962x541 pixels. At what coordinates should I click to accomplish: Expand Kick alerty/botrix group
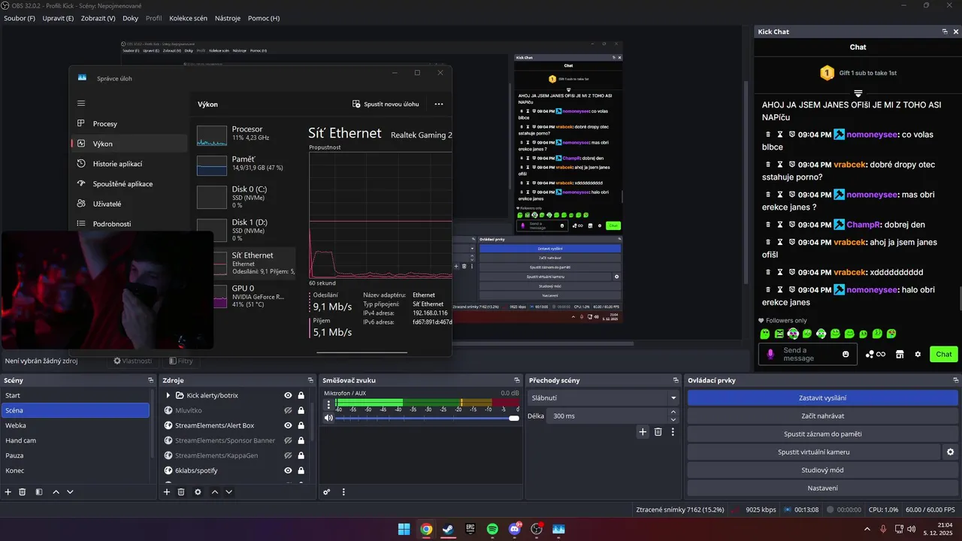point(168,395)
